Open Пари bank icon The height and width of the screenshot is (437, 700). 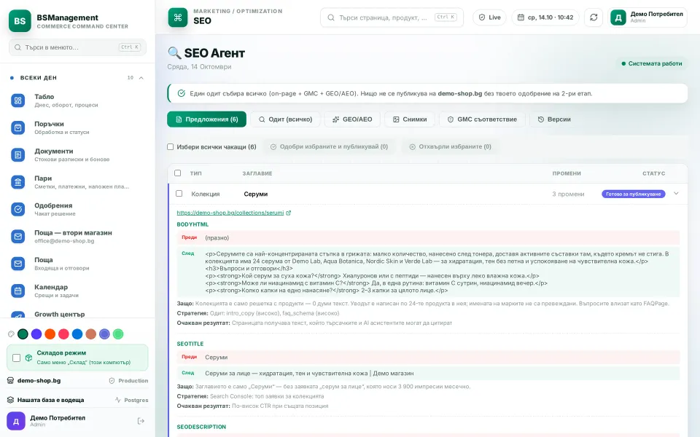17,182
